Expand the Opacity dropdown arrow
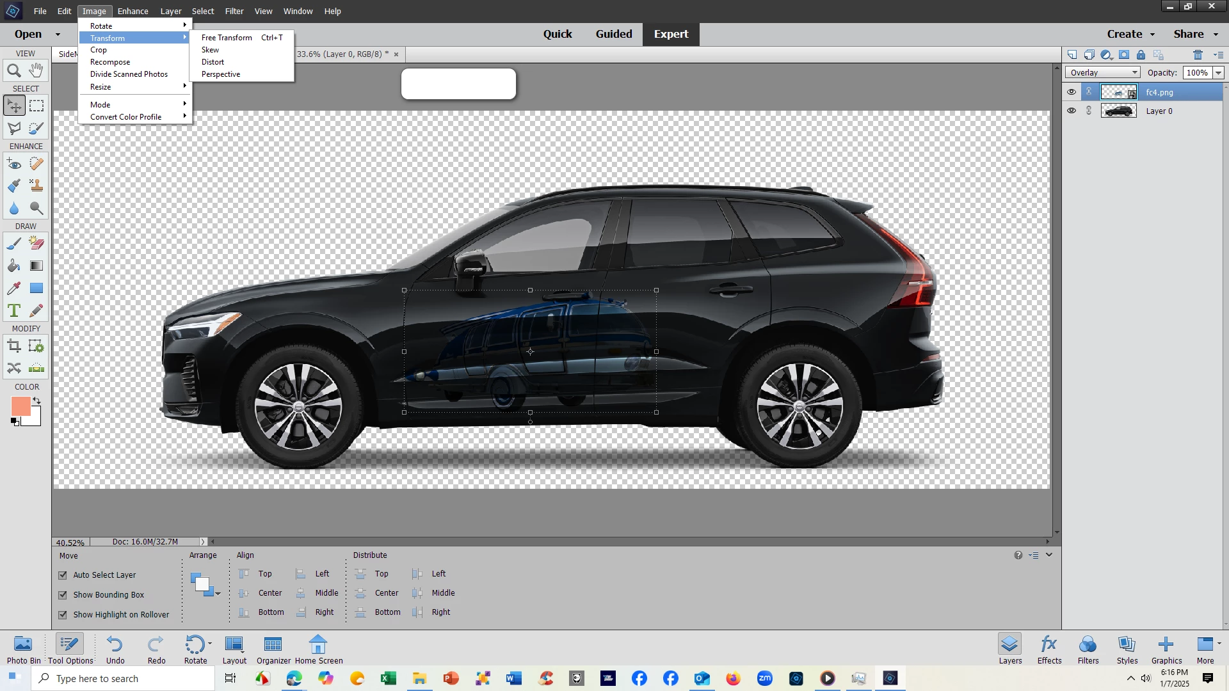 pyautogui.click(x=1219, y=73)
